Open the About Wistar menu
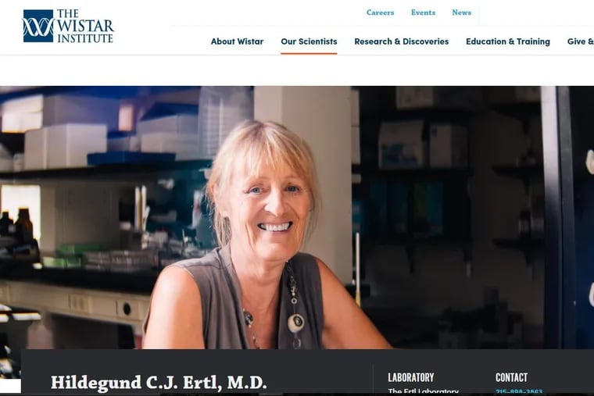The width and height of the screenshot is (594, 396). coord(237,41)
